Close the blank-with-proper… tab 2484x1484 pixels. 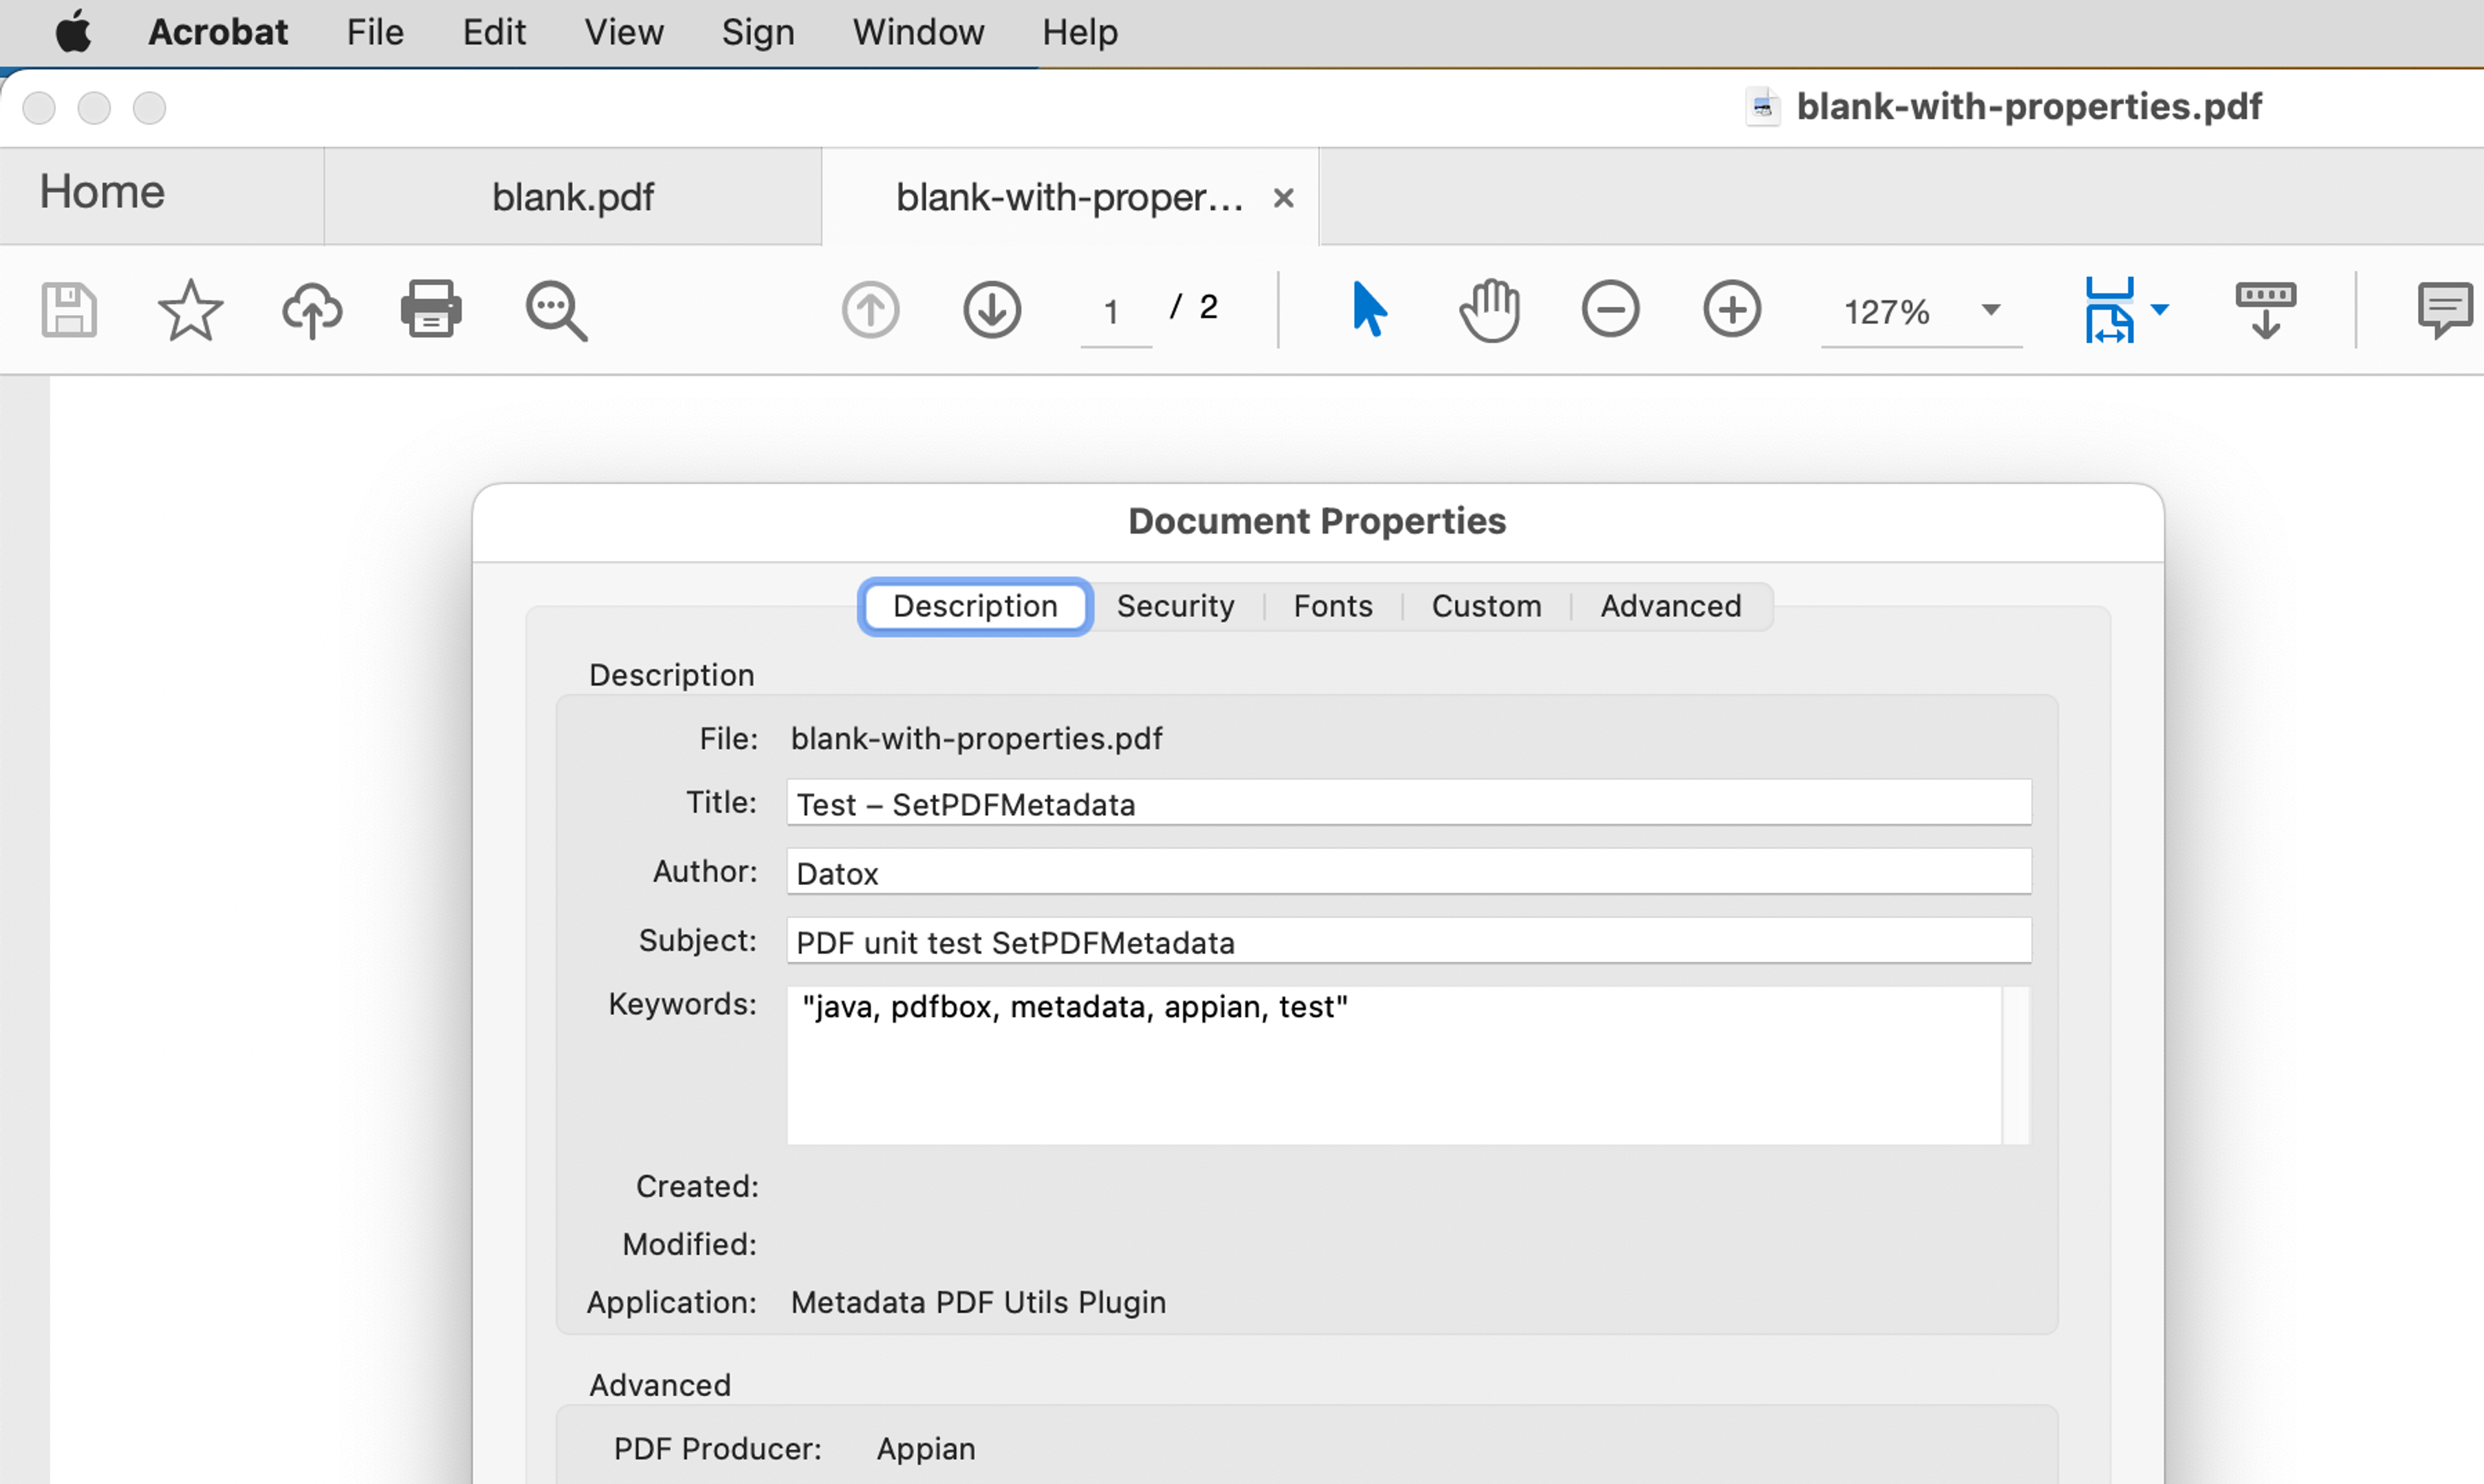point(1283,198)
